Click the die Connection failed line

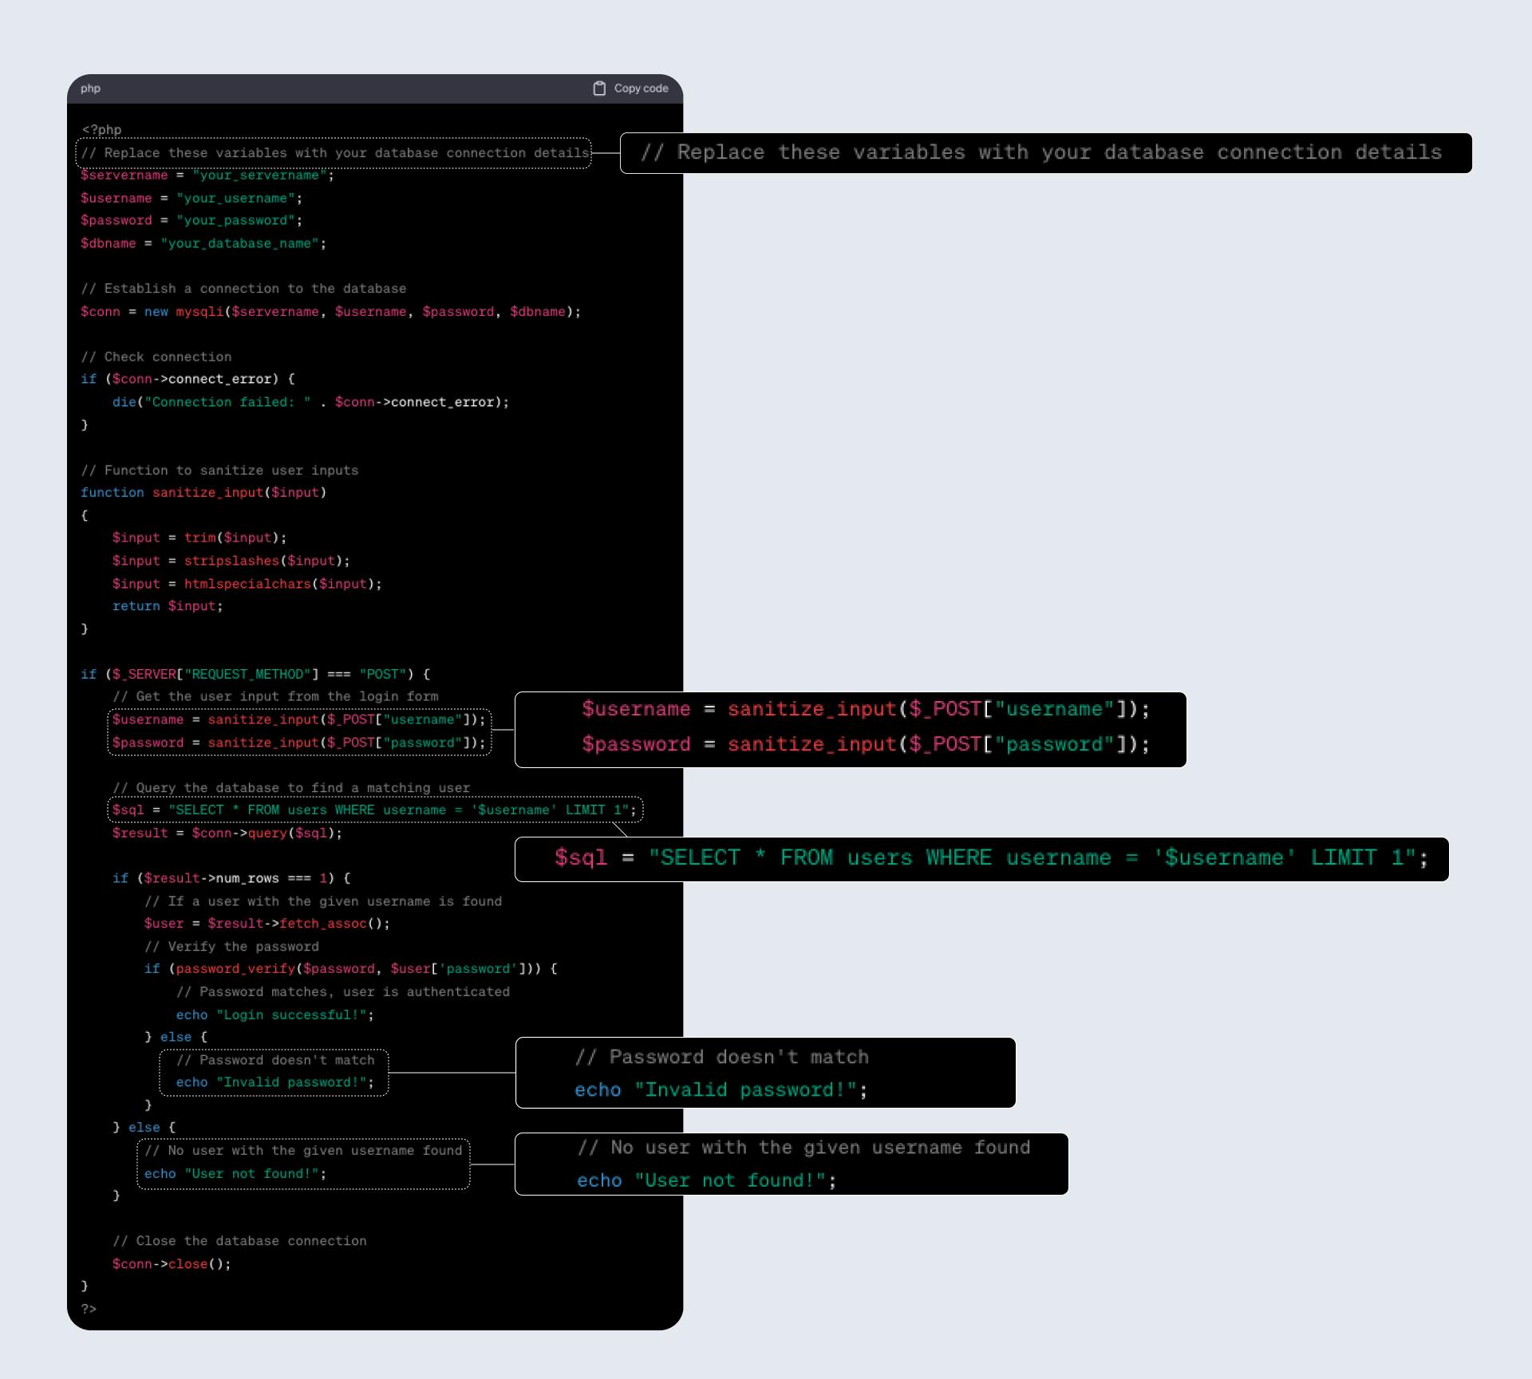click(x=310, y=402)
